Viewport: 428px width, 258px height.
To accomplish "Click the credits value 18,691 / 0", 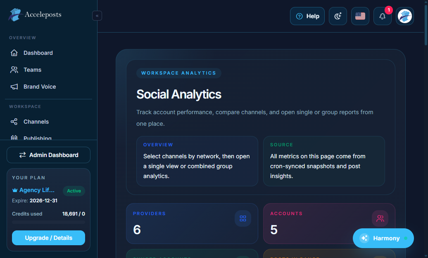I will click(x=74, y=214).
